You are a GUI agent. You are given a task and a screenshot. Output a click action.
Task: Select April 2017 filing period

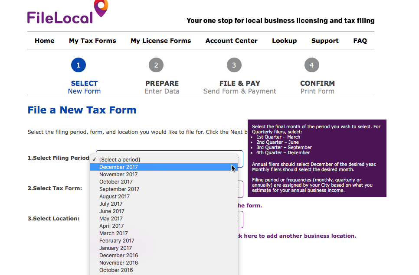coord(164,226)
